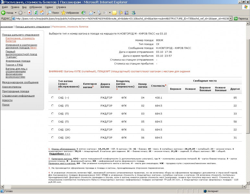Viewport: 250px width, 194px height.
Task: Open the Назад history dropdown arrow
Action: [16, 13]
